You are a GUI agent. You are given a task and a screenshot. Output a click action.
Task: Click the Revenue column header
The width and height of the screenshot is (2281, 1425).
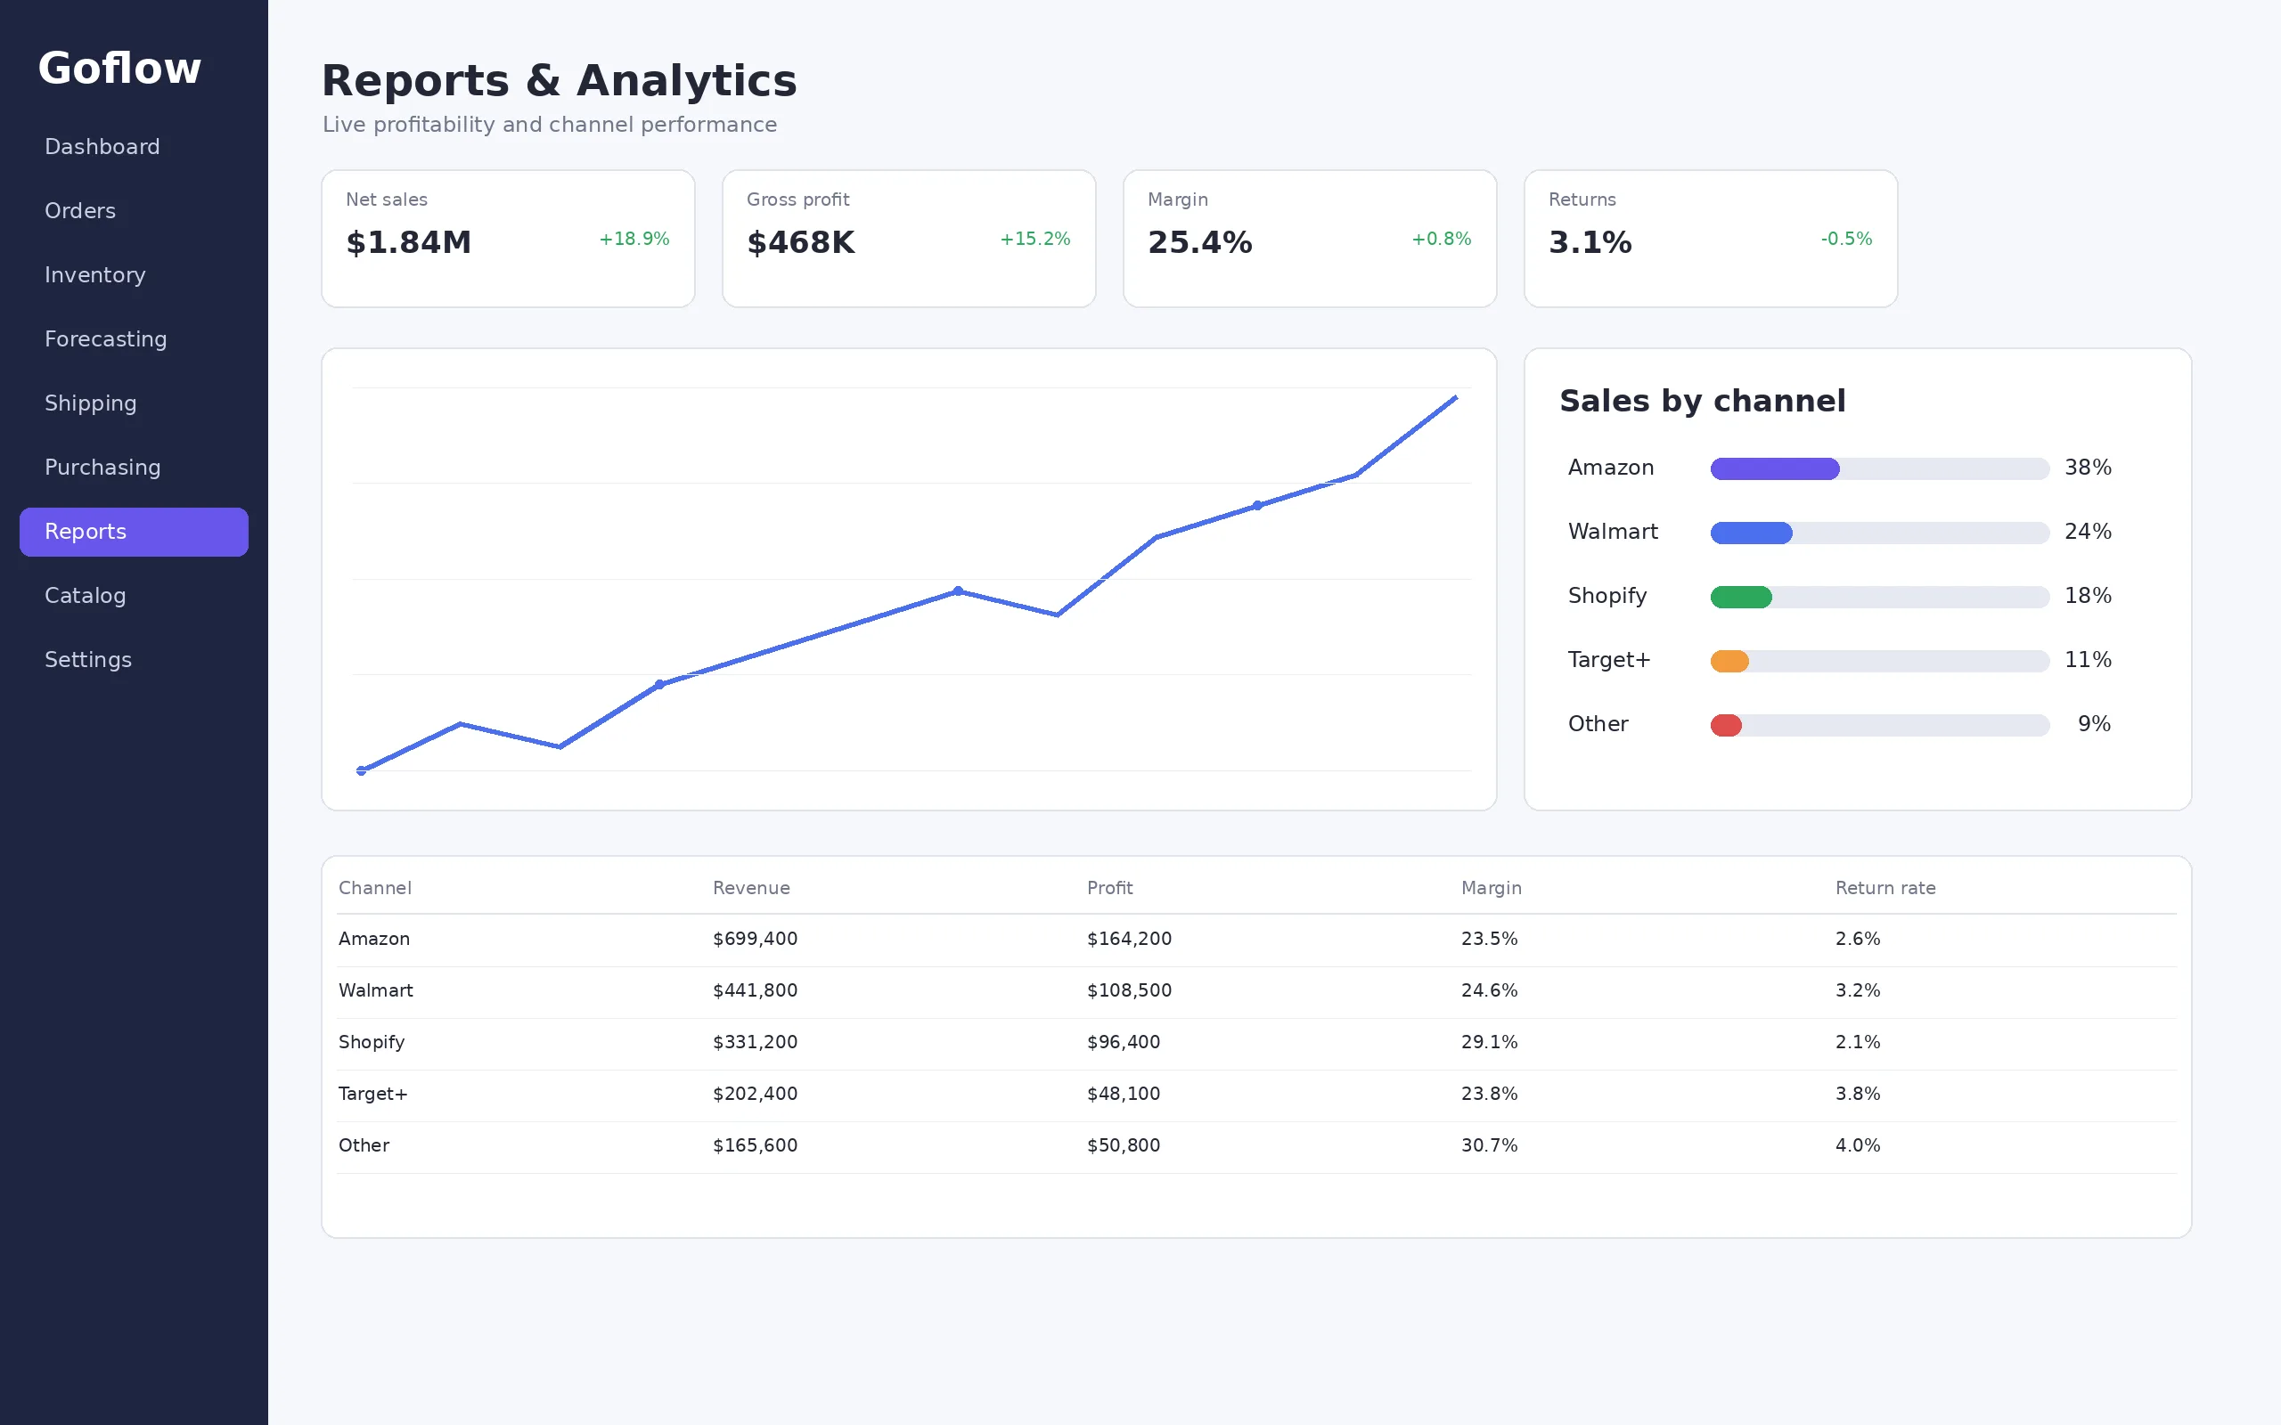point(751,888)
